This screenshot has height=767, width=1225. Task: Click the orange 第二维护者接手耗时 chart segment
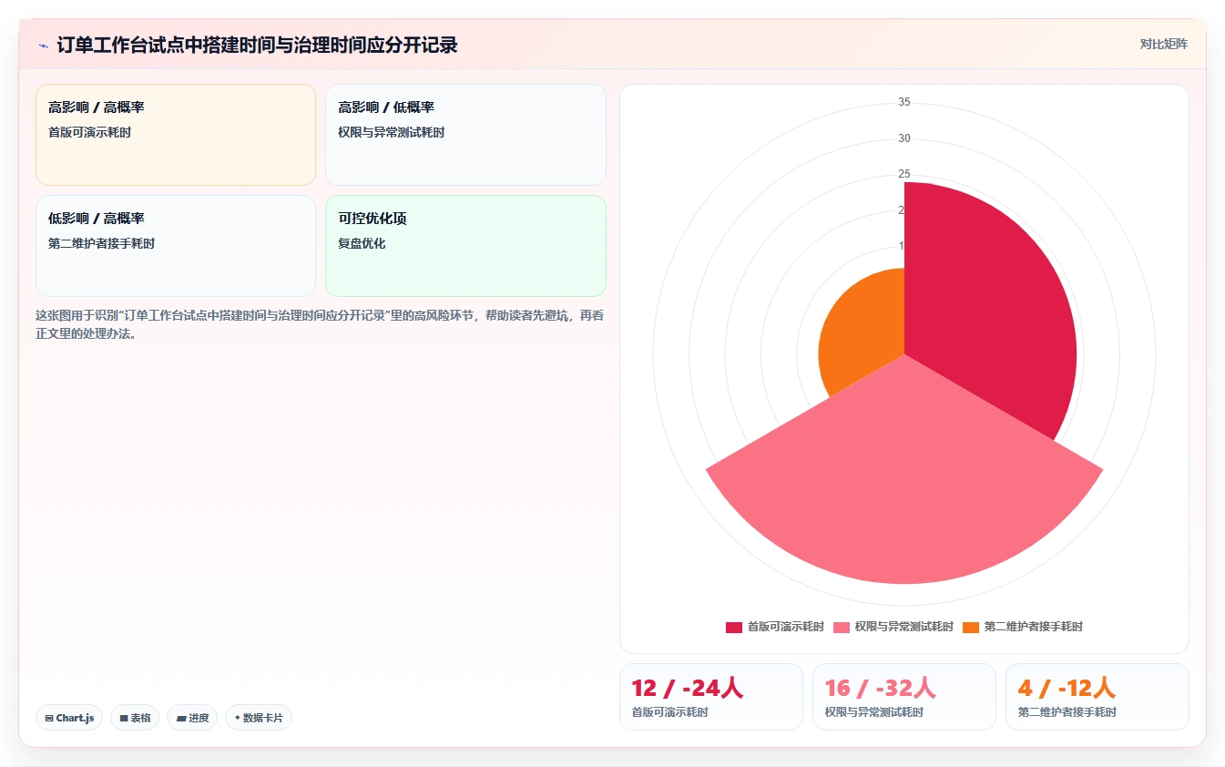tap(861, 330)
